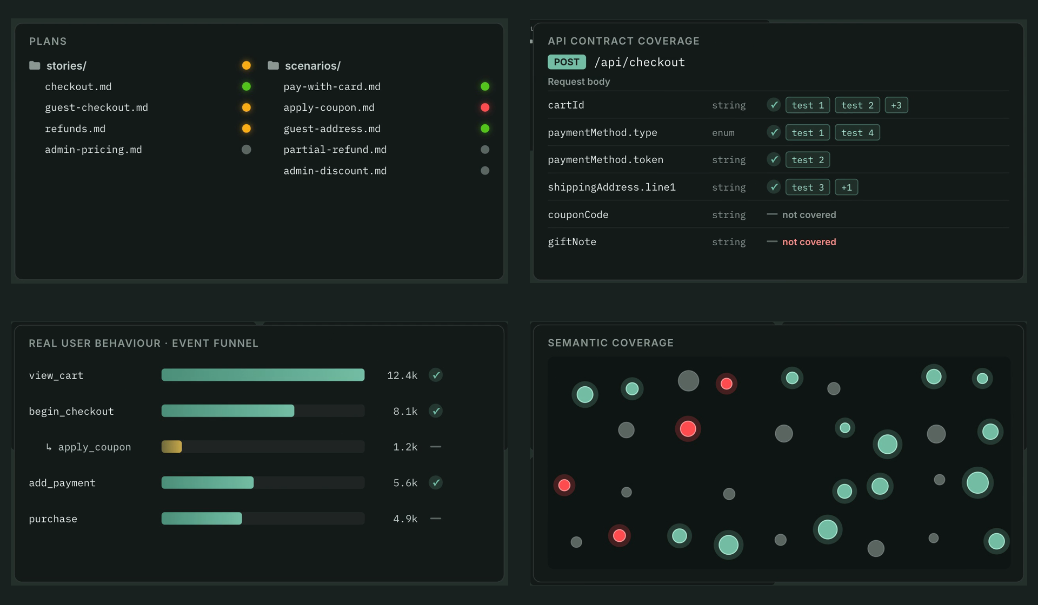Open the checkout.md story file

click(78, 86)
